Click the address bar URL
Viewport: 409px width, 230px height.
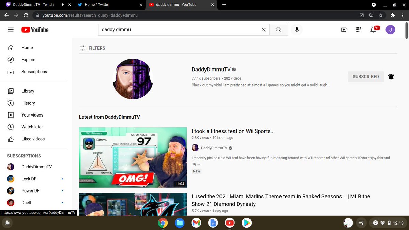[90, 15]
